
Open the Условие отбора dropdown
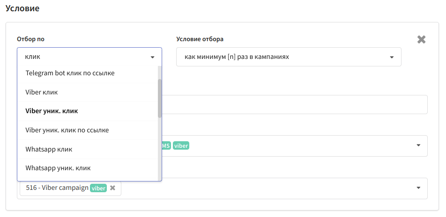289,57
